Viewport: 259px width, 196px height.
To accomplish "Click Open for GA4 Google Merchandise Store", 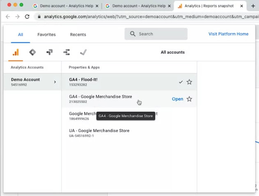I will (177, 99).
